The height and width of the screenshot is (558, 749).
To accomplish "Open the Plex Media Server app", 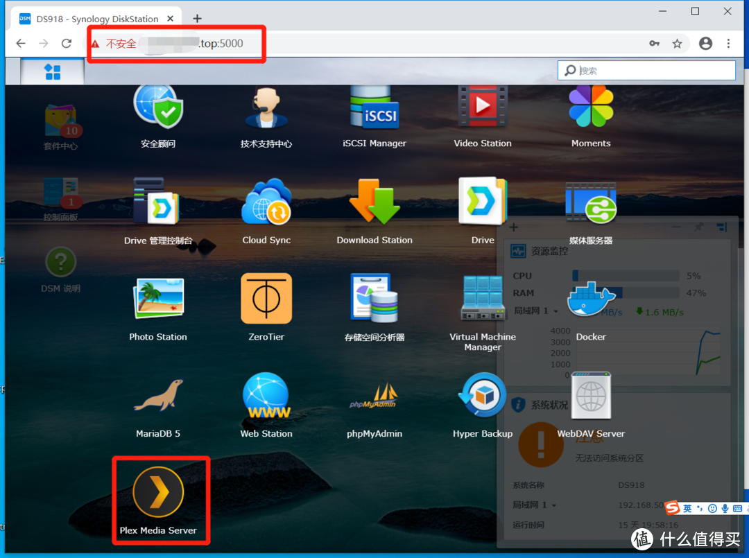I will point(158,492).
